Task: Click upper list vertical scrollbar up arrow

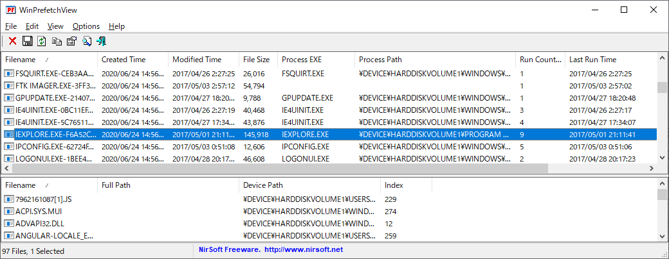Action: click(x=662, y=58)
